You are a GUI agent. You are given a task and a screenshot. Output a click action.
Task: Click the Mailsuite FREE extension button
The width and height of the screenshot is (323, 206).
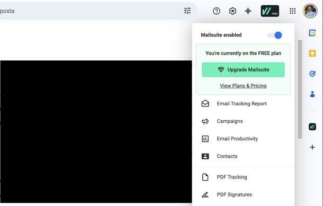(270, 11)
